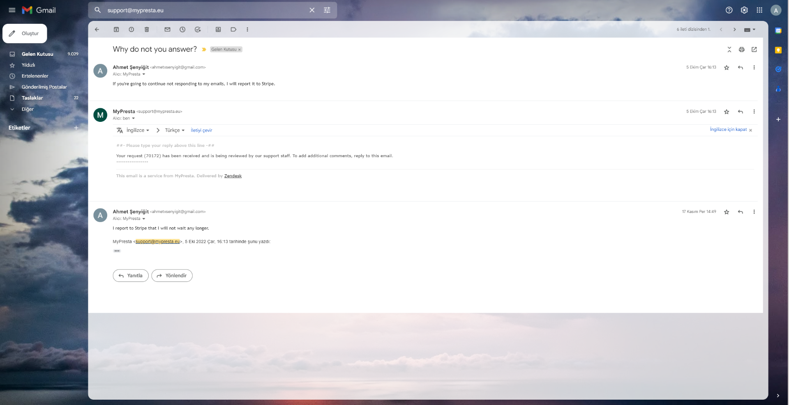Open search filter options icon
The height and width of the screenshot is (405, 789).
point(327,10)
